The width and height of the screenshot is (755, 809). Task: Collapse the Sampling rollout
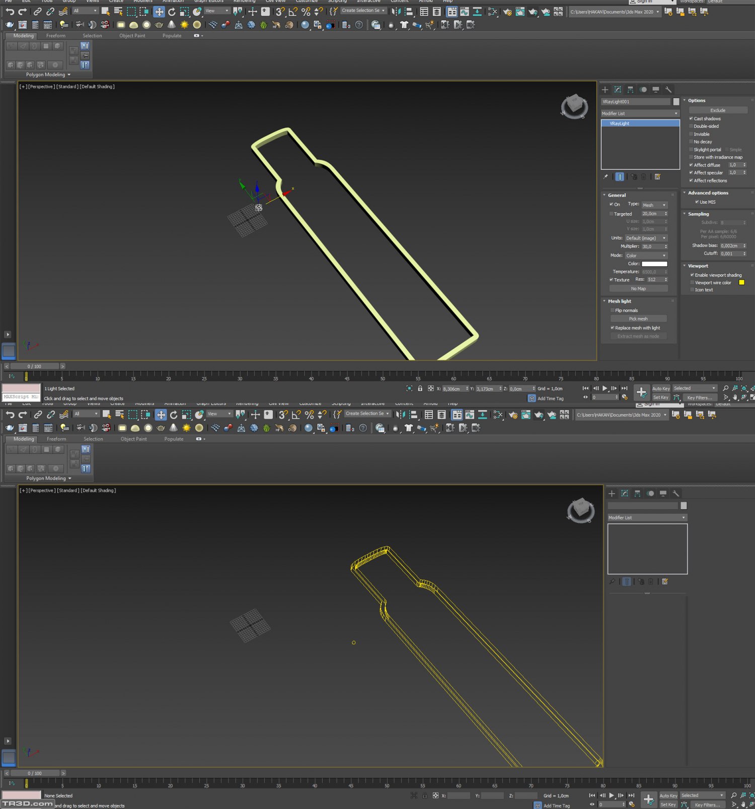click(x=698, y=214)
